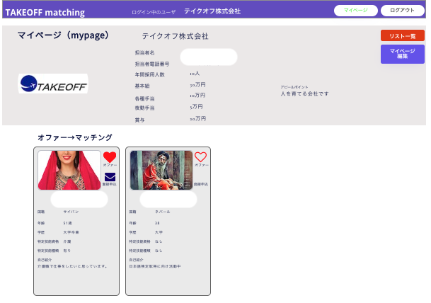Image resolution: width=431 pixels, height=303 pixels.
Task: Click the 面接申込 label on Nepal card
Action: point(201,183)
